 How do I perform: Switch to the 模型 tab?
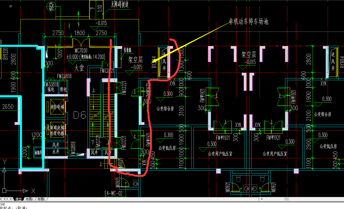[x=19, y=199]
